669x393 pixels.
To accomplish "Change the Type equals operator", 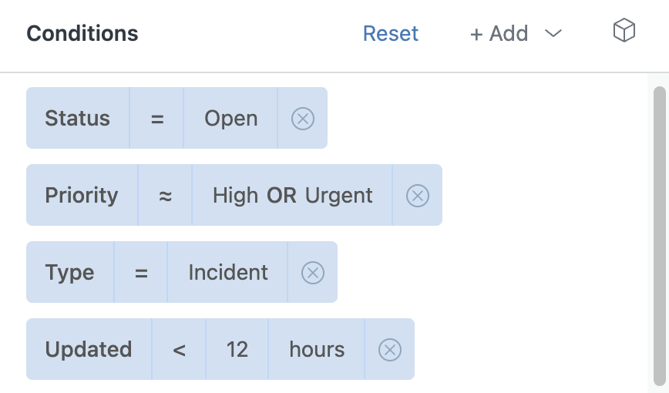I will coord(141,272).
